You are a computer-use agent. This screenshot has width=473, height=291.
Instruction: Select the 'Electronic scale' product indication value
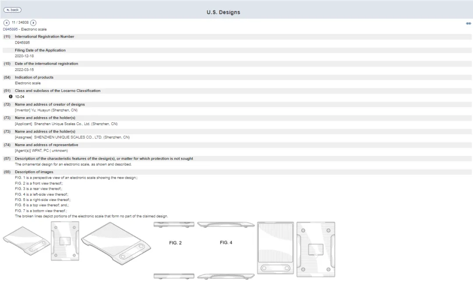(28, 83)
